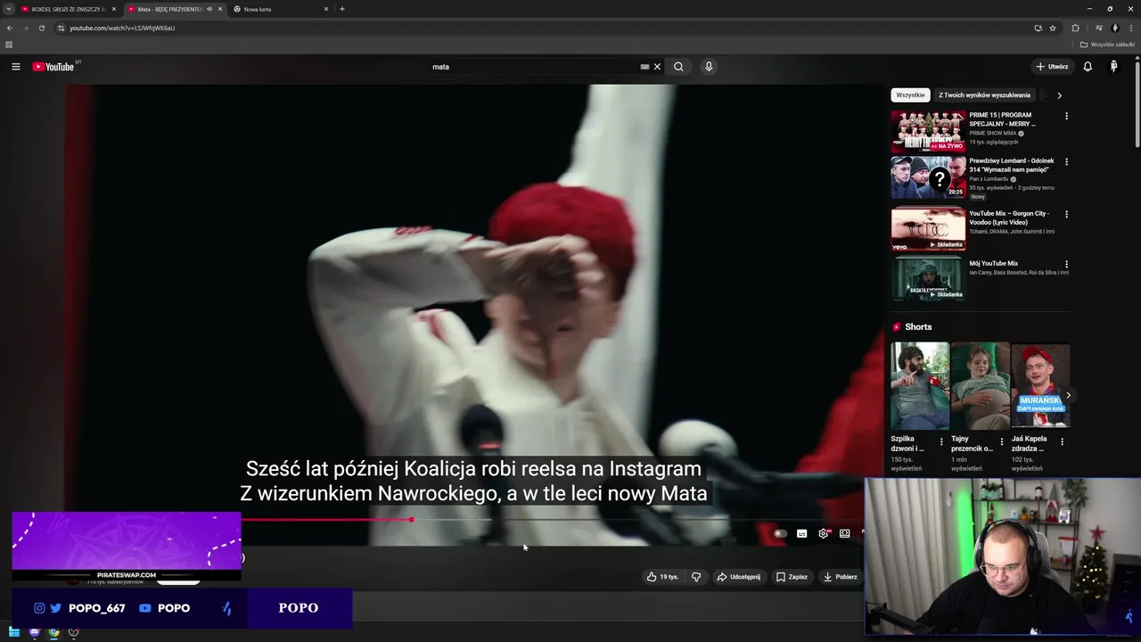
Task: Download the video with Pobierz
Action: pos(841,577)
